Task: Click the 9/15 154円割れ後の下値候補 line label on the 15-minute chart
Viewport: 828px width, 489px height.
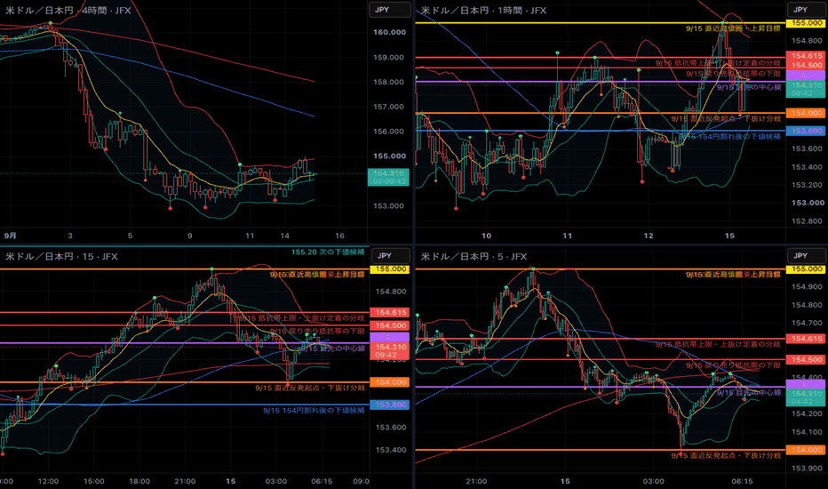Action: point(314,410)
